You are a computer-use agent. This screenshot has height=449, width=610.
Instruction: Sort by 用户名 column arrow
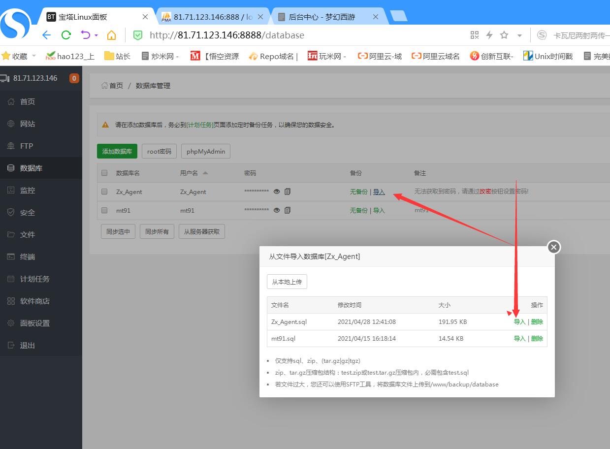point(205,173)
